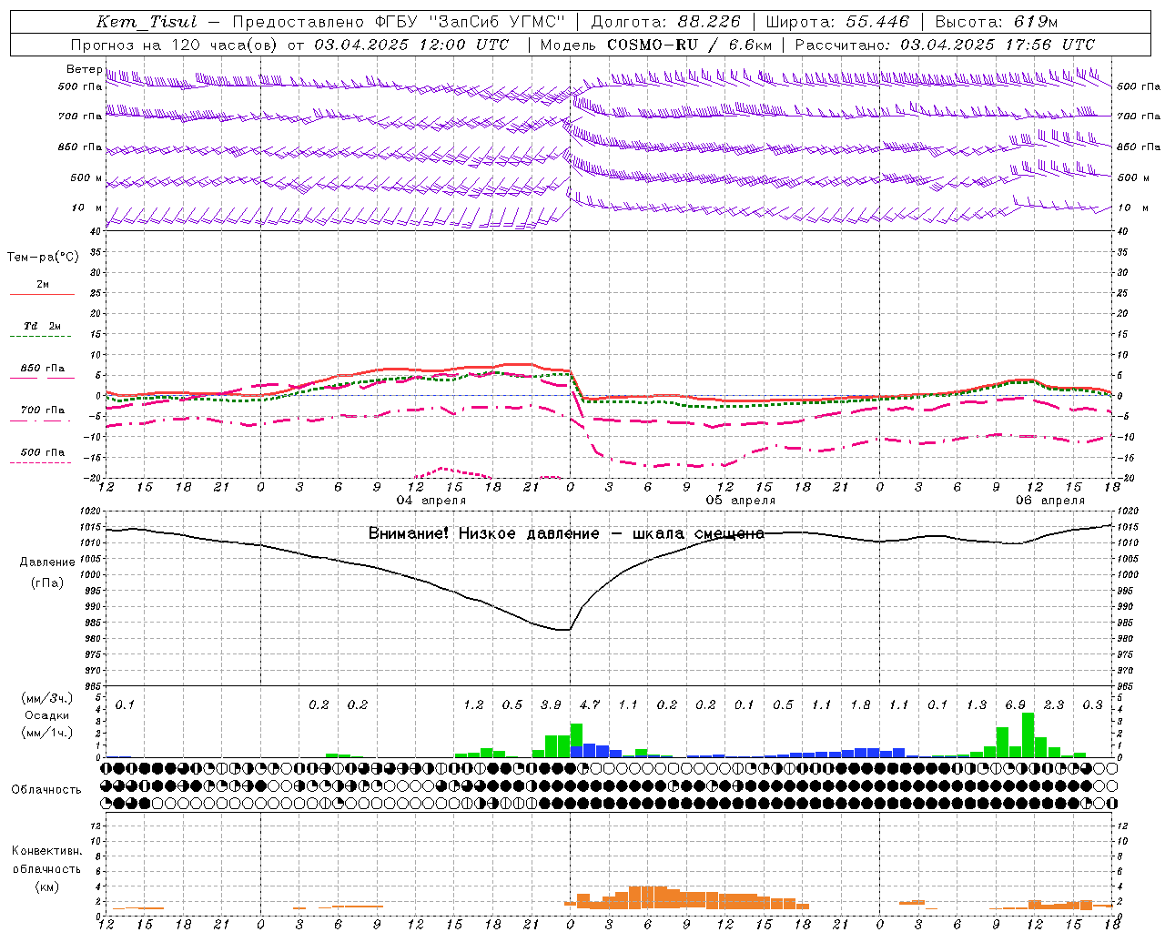The image size is (1165, 932).
Task: Click the 1.8 precipitation value
Action: [860, 704]
